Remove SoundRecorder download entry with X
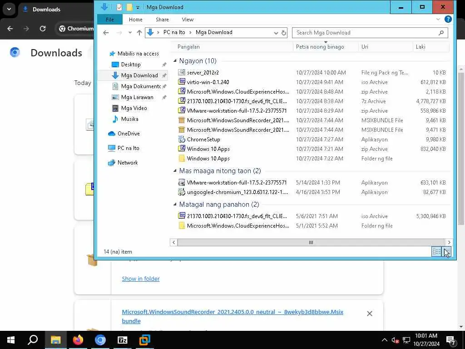Screen dimensions: 465x349 pos(370,314)
